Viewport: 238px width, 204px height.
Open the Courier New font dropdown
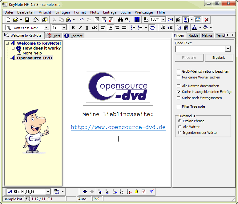pyautogui.click(x=46, y=28)
